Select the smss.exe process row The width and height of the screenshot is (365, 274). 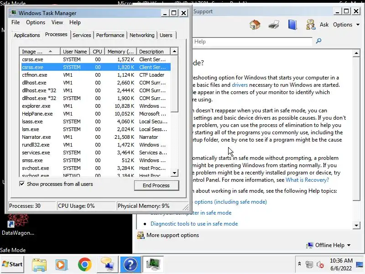click(x=95, y=160)
